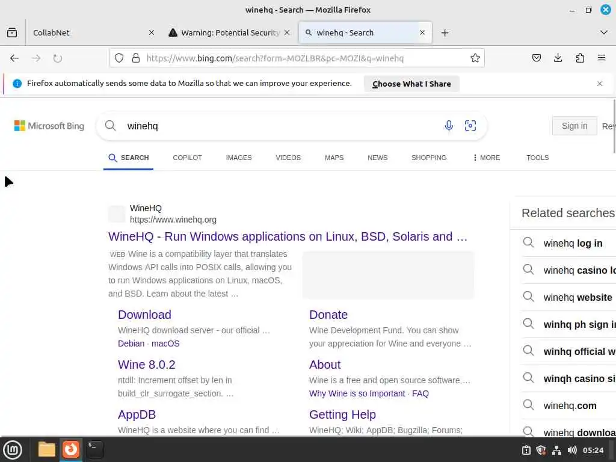616x462 pixels.
Task: Open Bing visual search camera icon
Action: [470, 126]
